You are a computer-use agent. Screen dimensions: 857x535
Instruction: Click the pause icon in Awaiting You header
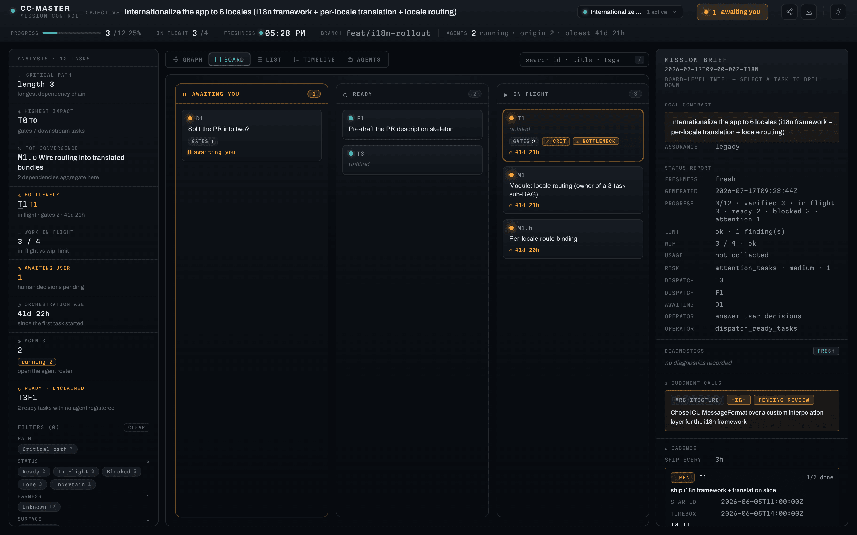click(185, 94)
